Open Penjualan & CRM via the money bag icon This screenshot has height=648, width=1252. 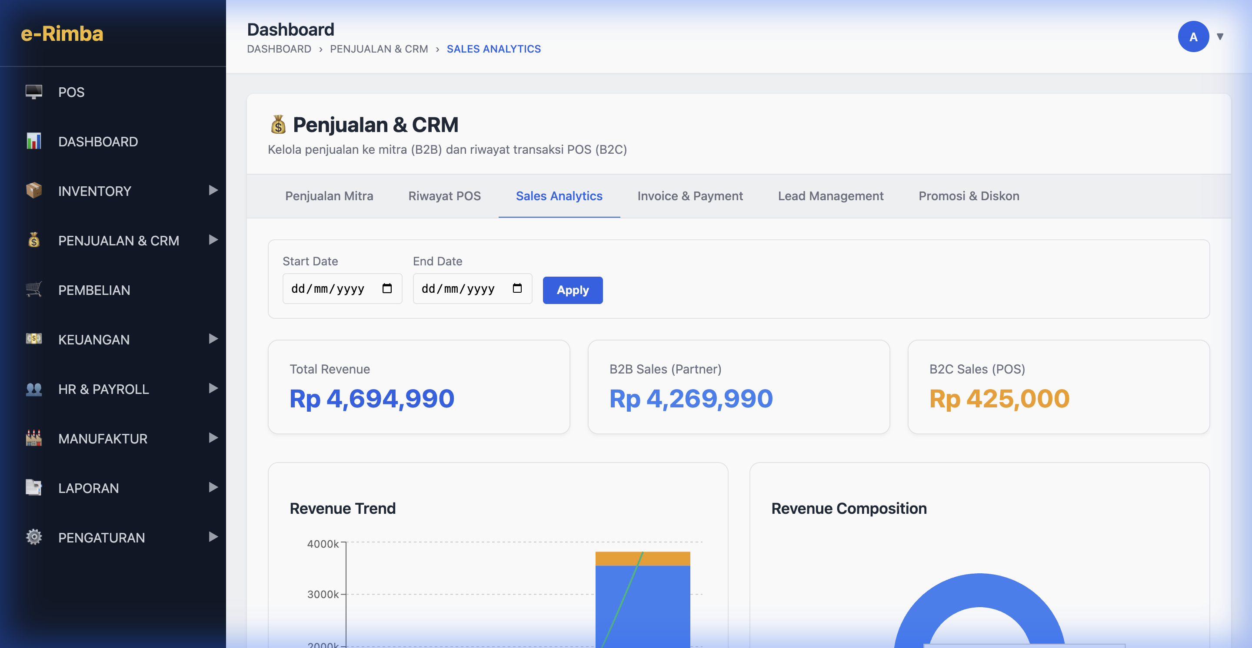(x=33, y=240)
